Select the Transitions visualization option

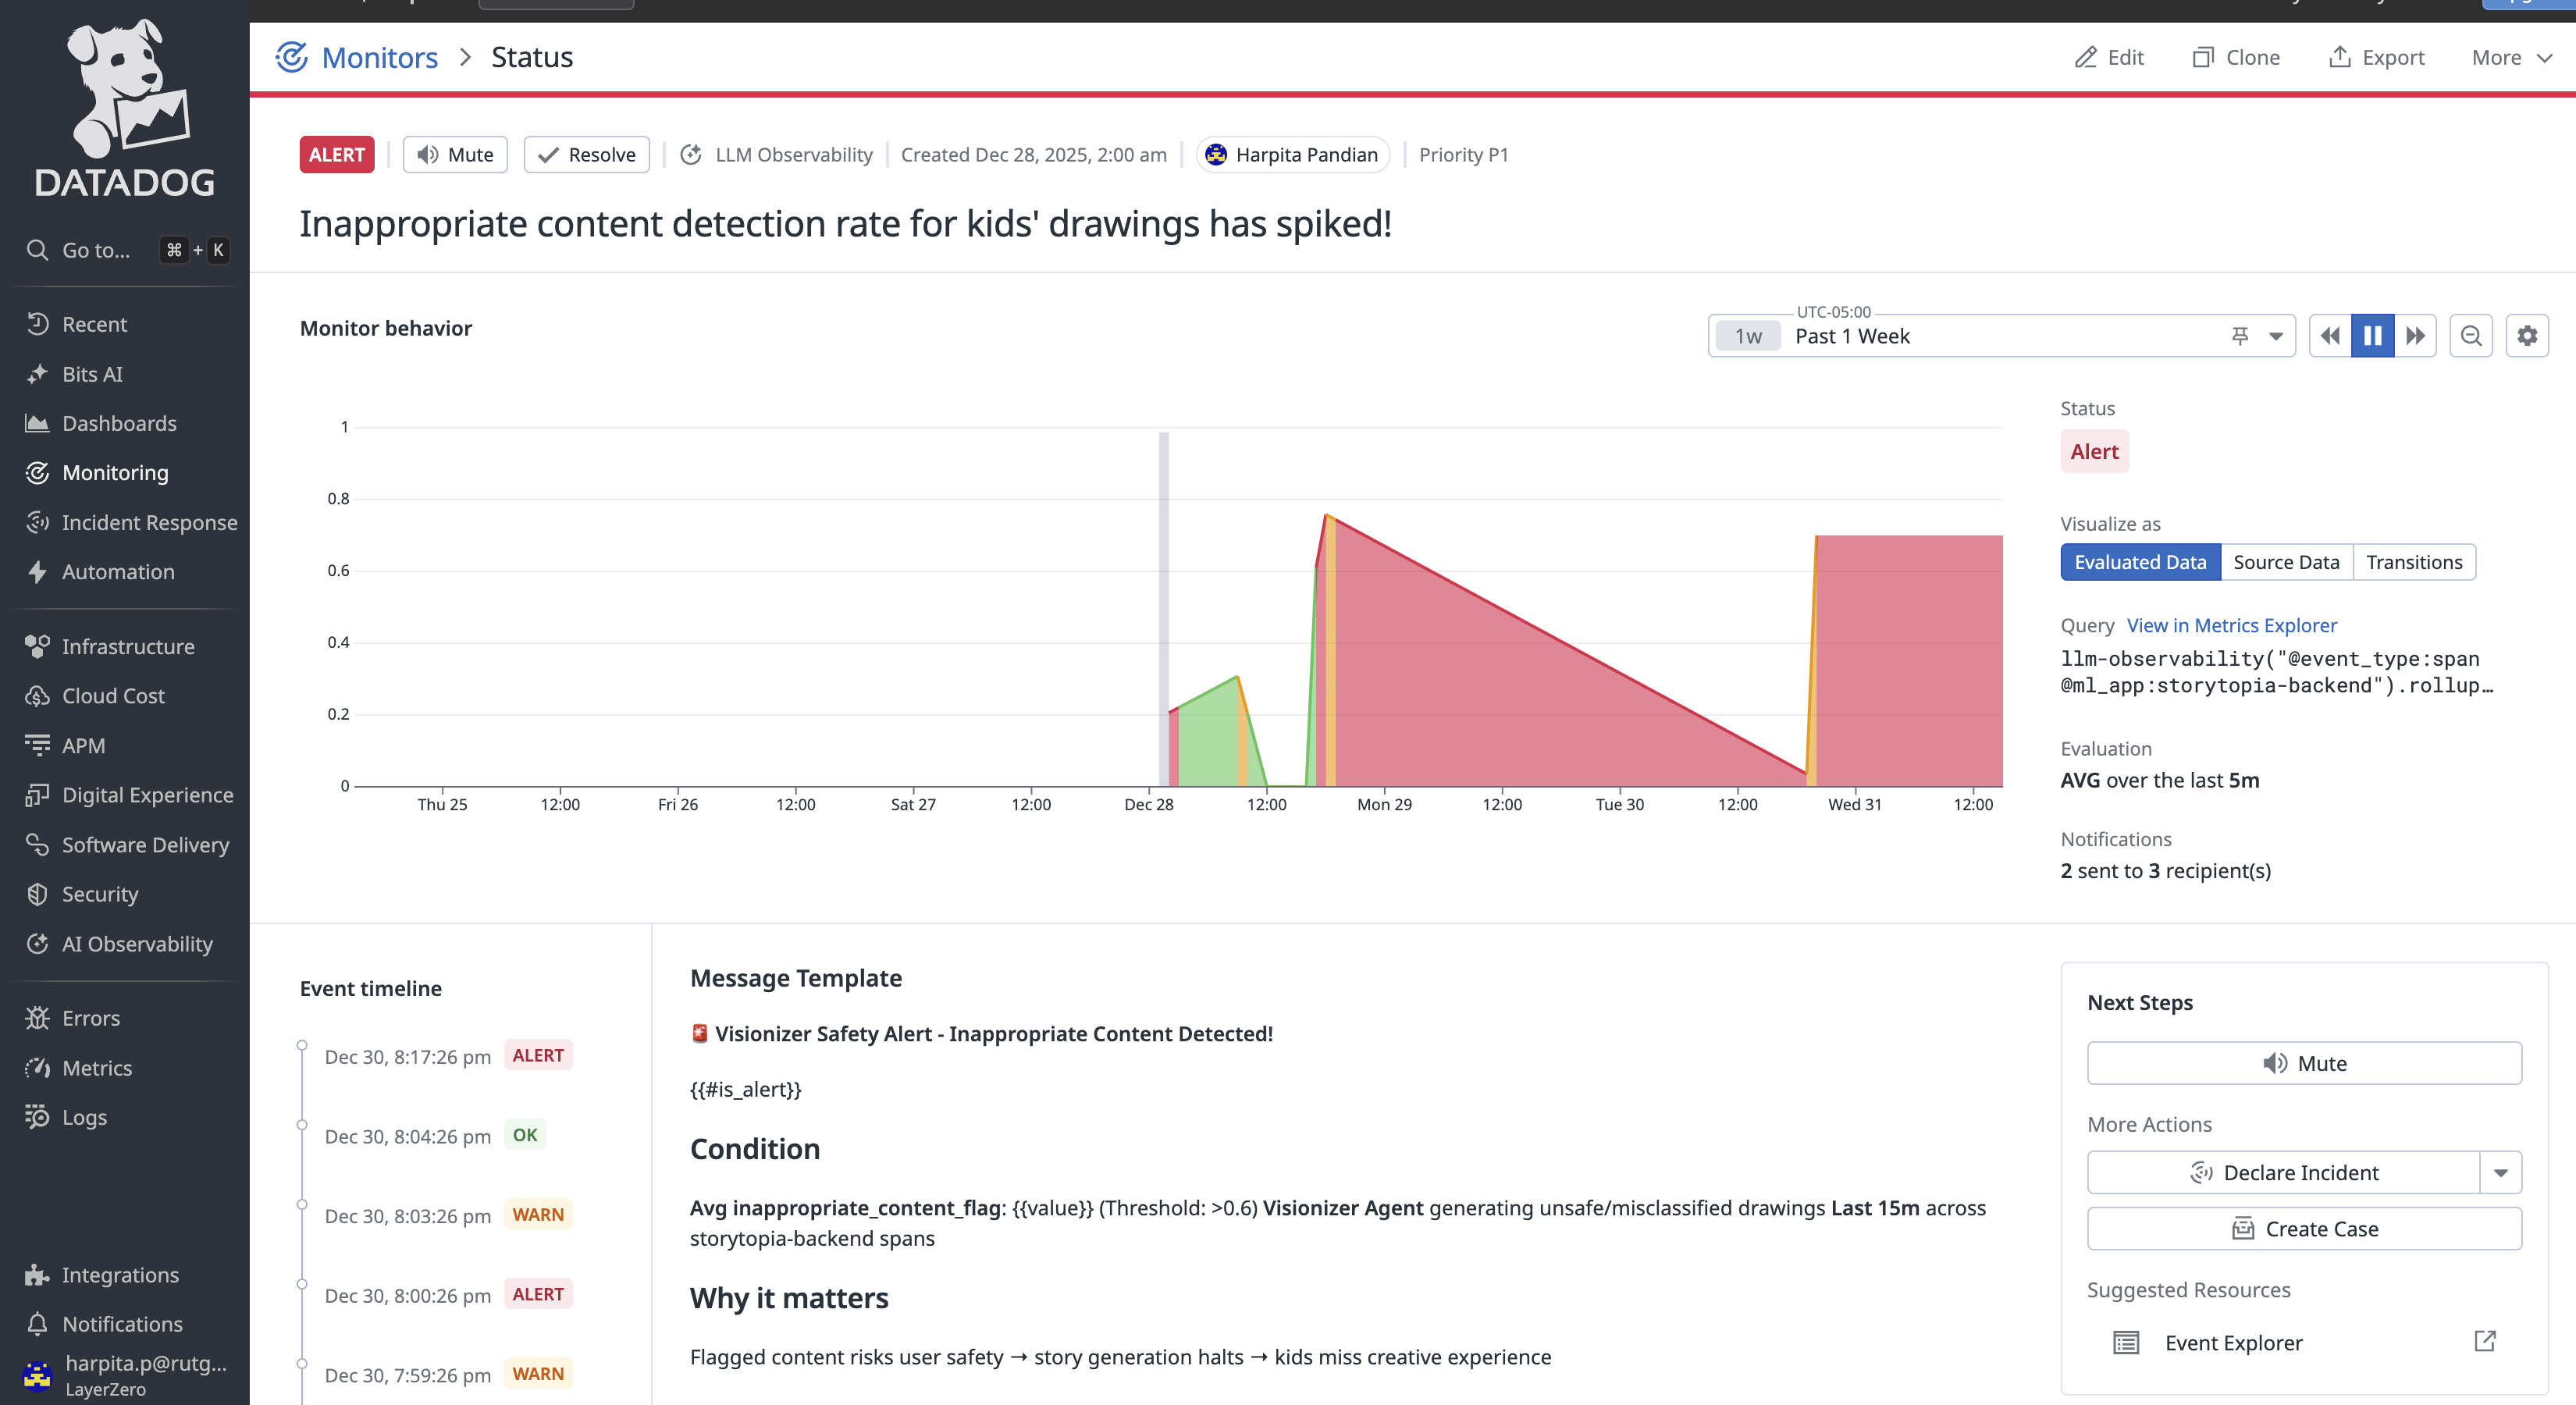(x=2414, y=562)
